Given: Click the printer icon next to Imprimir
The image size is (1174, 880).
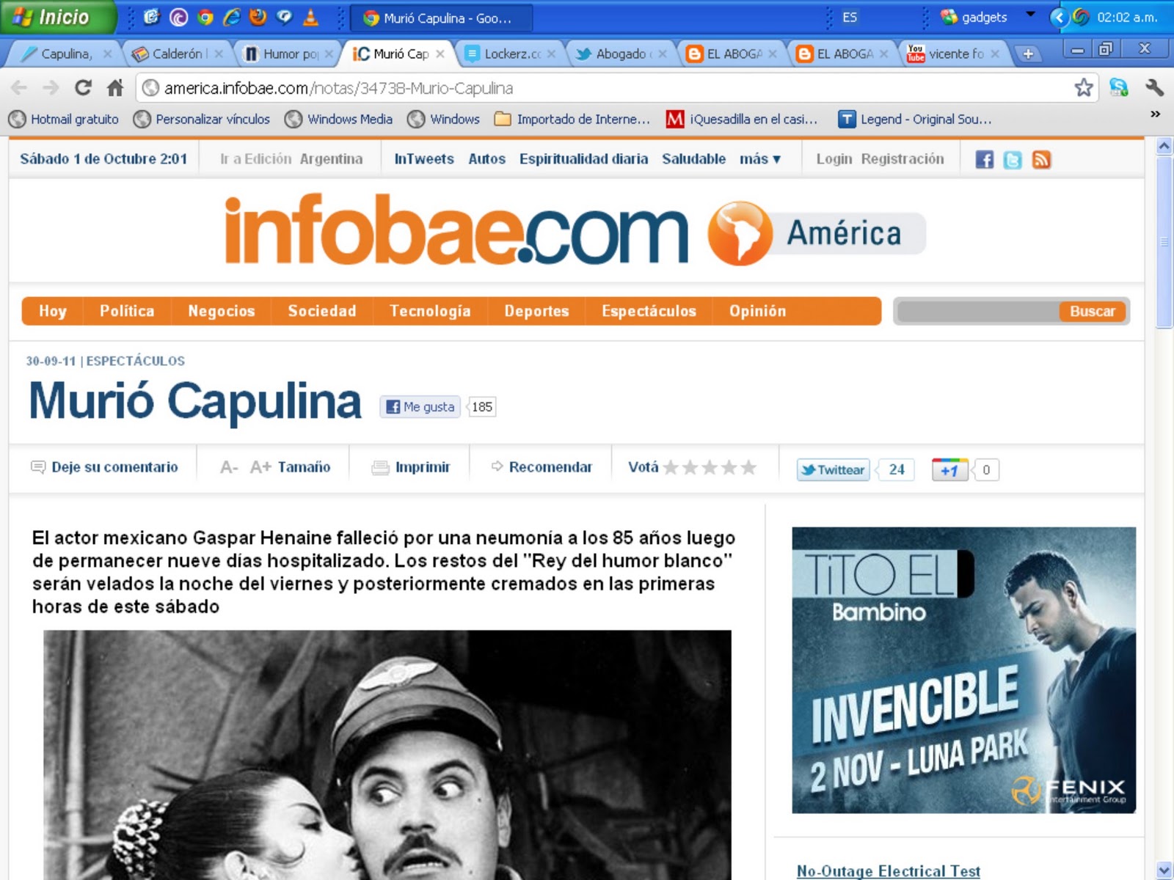Looking at the screenshot, I should (380, 468).
